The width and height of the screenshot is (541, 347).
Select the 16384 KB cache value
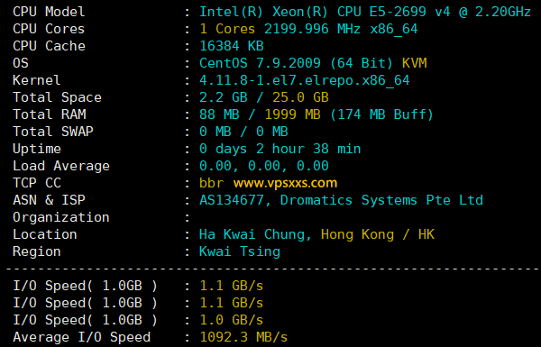(232, 46)
